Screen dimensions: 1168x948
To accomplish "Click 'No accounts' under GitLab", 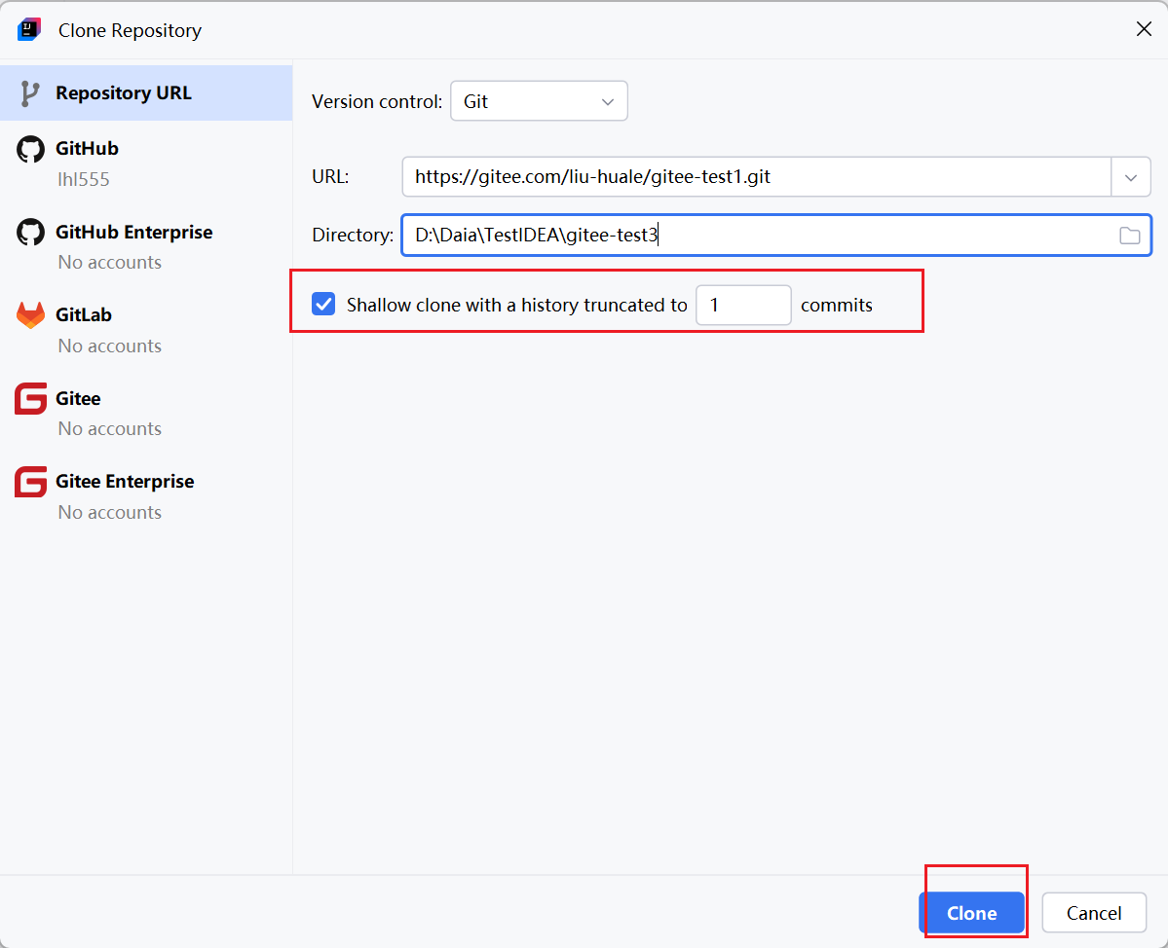I will tap(109, 346).
